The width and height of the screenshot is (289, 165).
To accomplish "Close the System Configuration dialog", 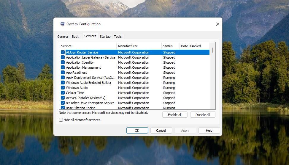I will click(x=217, y=24).
